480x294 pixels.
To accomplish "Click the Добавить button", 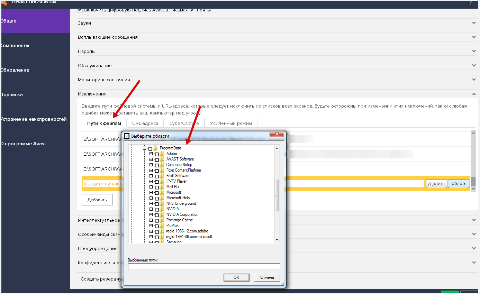I will (97, 200).
